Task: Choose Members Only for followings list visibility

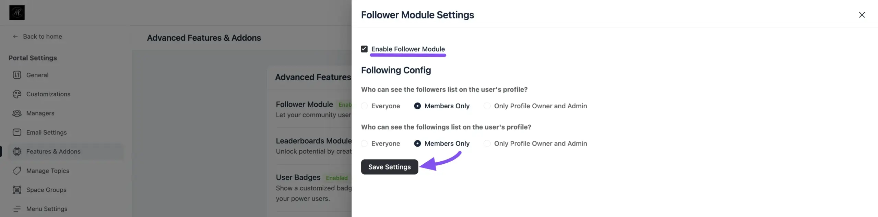Action: point(417,144)
